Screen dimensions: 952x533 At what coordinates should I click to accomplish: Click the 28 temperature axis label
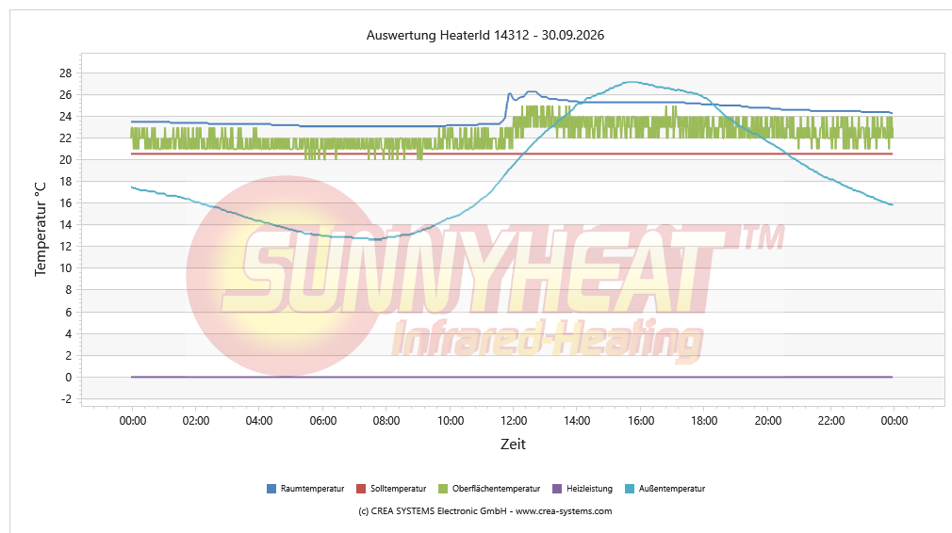pyautogui.click(x=66, y=73)
